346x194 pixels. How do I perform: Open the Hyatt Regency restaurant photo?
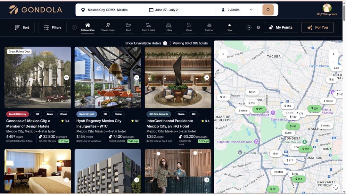point(108,77)
